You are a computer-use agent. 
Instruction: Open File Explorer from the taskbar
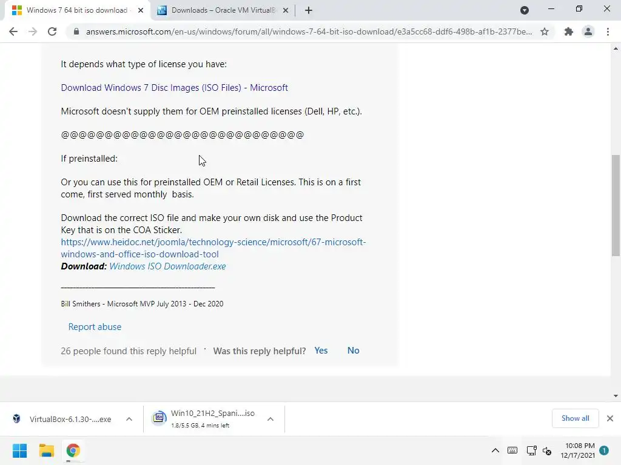coord(46,450)
